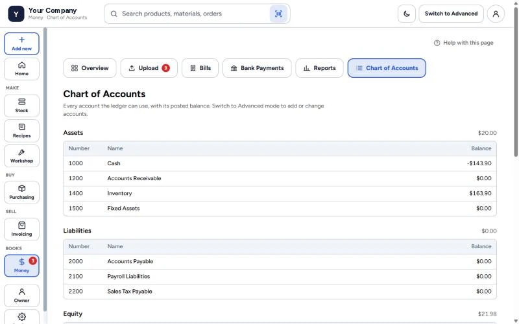The height and width of the screenshot is (324, 519).
Task: Click account number 1000
Action: click(x=75, y=163)
